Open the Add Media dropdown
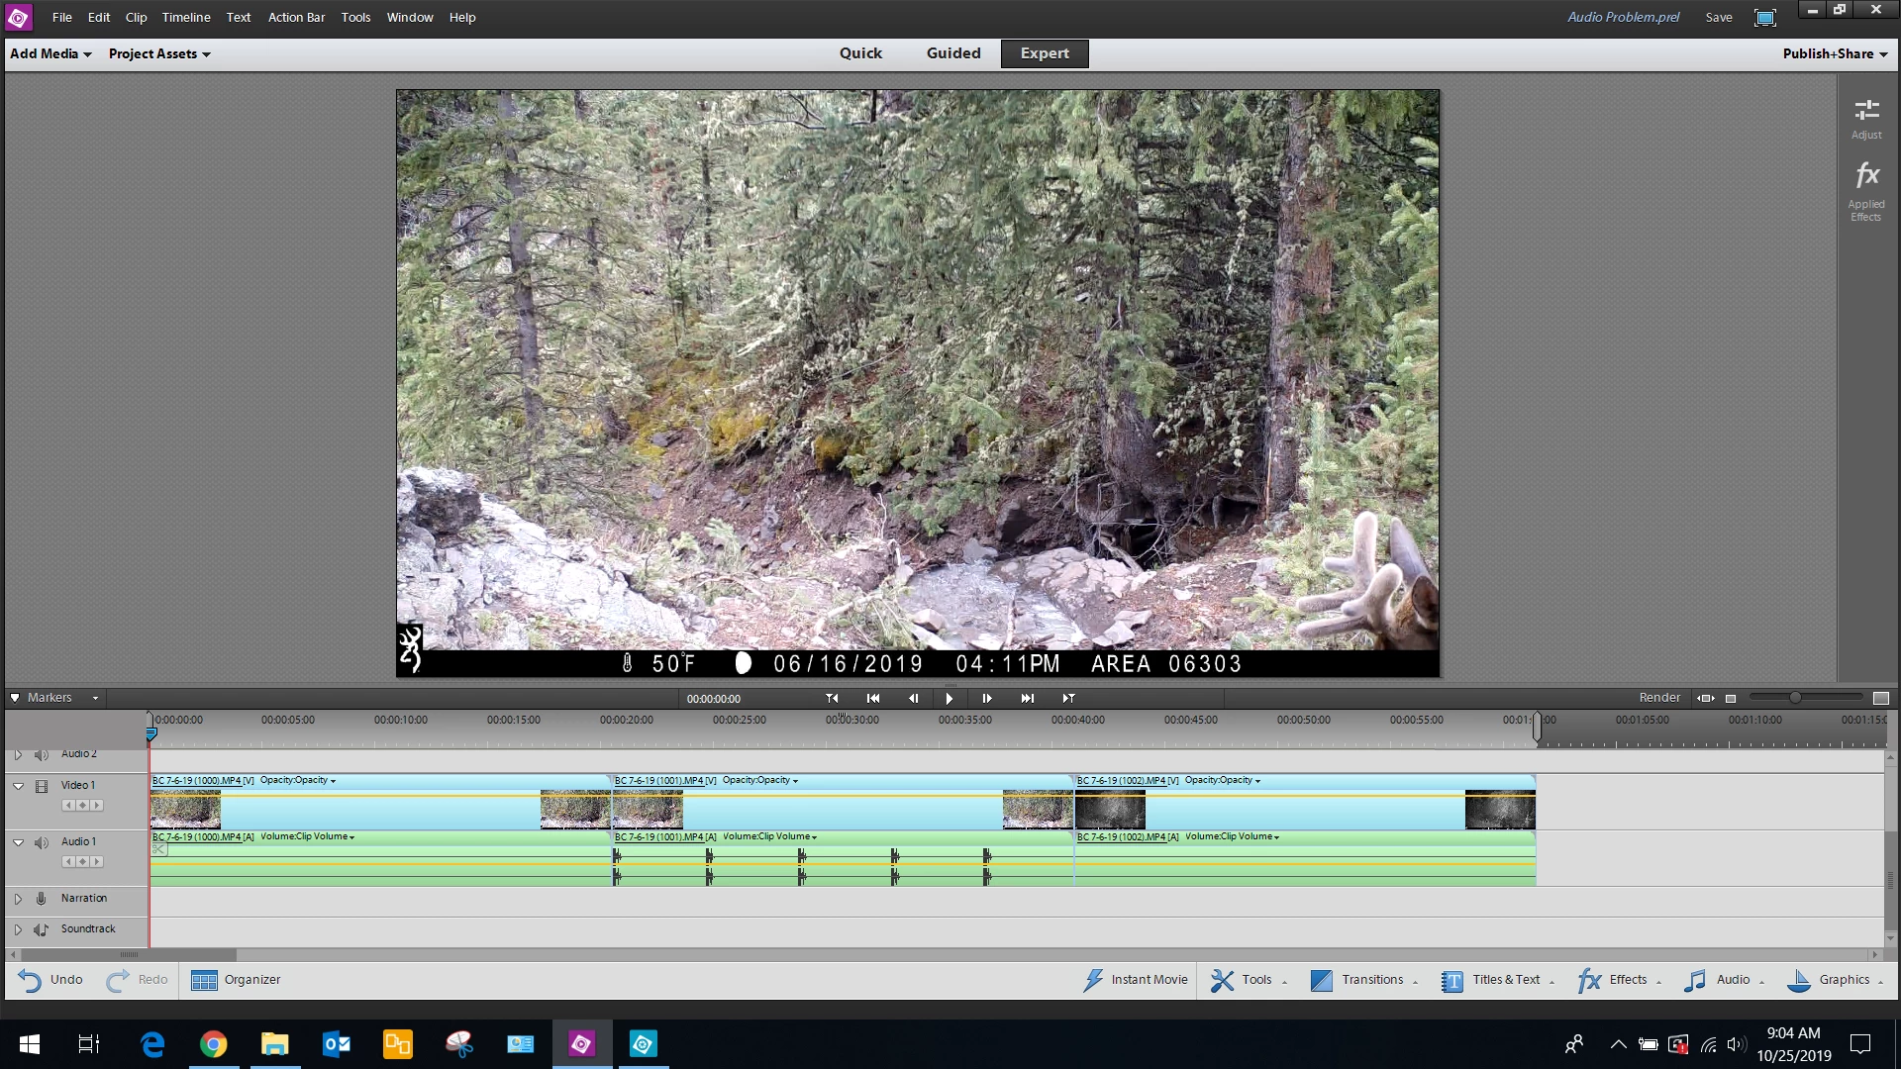The image size is (1901, 1069). [x=50, y=53]
